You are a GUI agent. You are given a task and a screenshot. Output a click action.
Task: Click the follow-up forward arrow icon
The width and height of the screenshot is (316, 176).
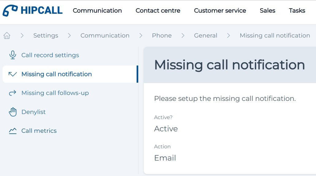(13, 93)
